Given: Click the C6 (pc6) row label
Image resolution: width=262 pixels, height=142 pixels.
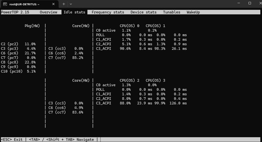Looking at the screenshot, I should coord(10,53).
